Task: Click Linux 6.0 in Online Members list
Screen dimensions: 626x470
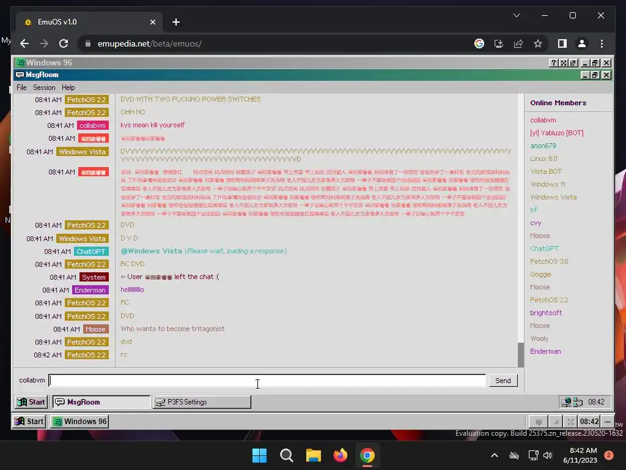Action: (543, 159)
